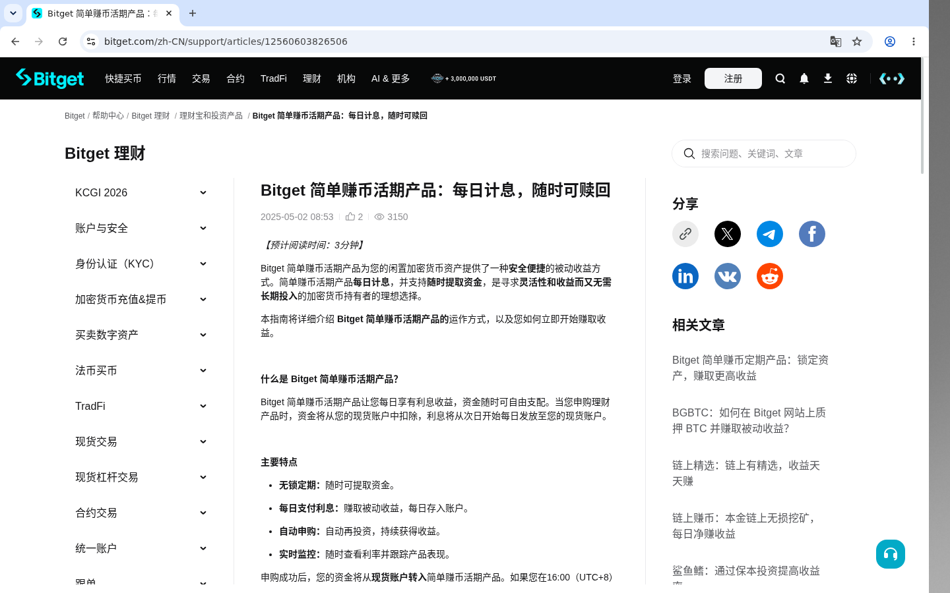Expand 法币买币 sidebar section

141,370
